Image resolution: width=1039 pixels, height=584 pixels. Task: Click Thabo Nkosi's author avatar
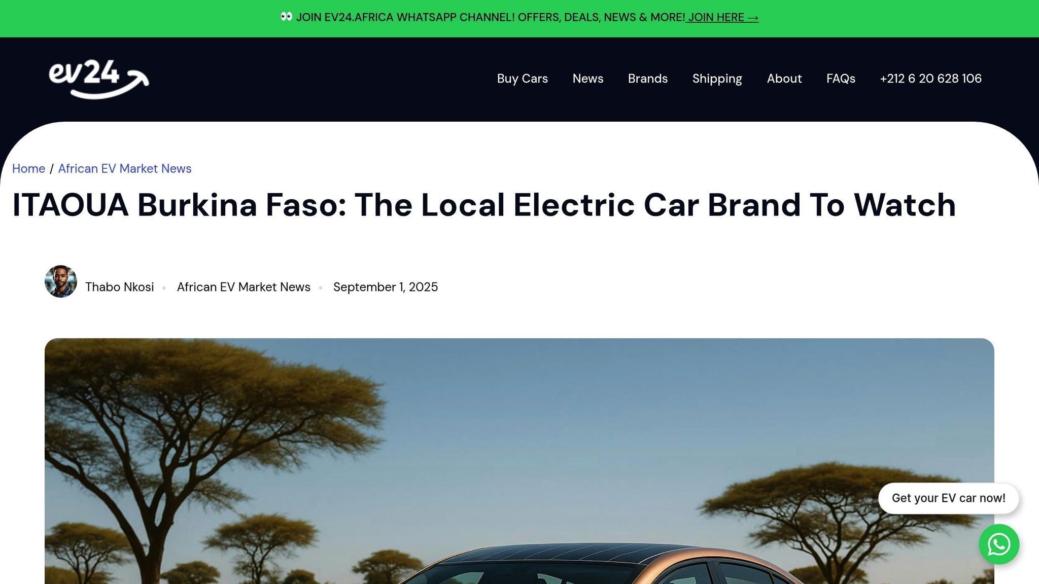61,281
